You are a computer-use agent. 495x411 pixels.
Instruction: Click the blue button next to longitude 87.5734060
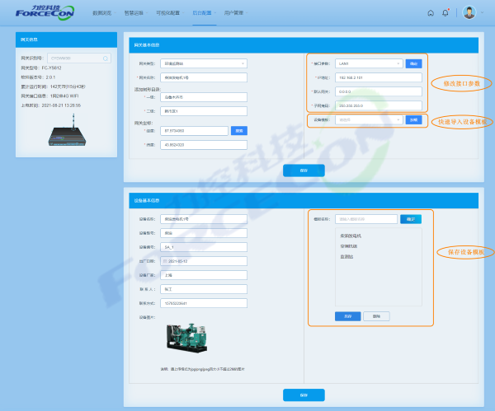click(x=239, y=131)
